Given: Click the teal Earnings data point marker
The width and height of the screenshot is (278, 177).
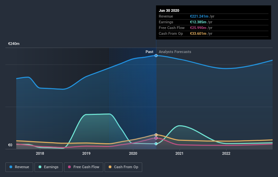Looking at the screenshot, I should coord(156,144).
